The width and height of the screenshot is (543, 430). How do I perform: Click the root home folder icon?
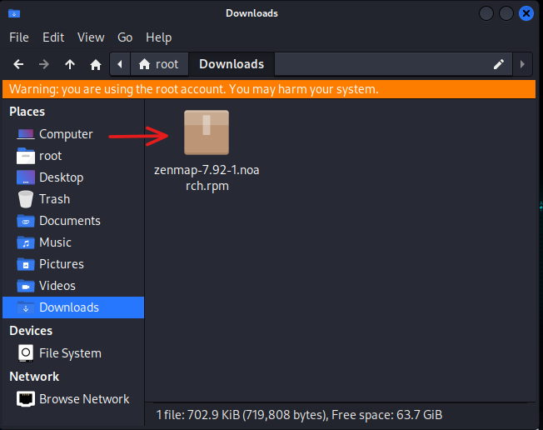[x=26, y=156]
